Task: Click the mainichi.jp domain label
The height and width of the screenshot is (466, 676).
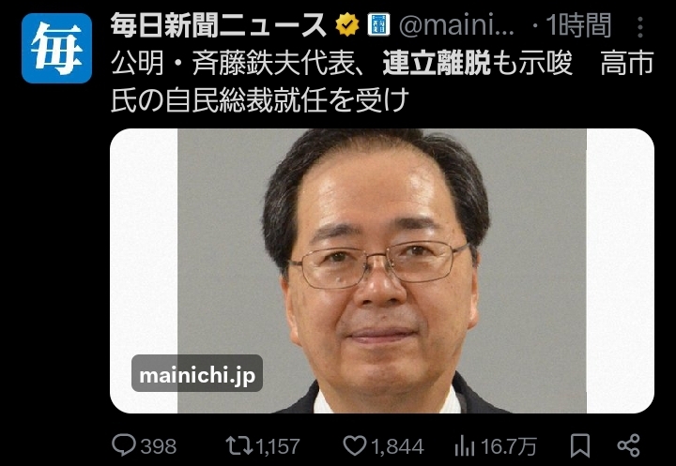Action: pyautogui.click(x=197, y=374)
